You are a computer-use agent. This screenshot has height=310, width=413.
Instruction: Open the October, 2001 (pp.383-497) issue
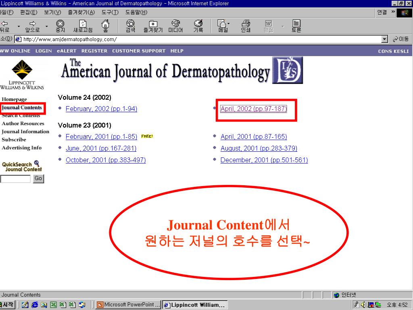(x=106, y=160)
